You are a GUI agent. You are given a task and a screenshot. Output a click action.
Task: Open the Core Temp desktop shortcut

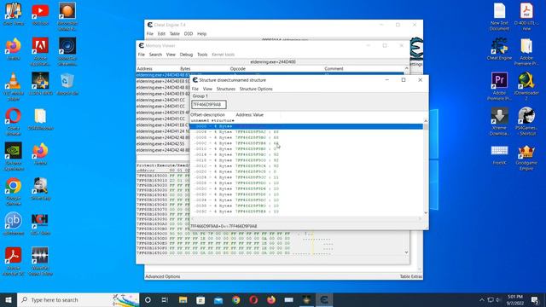coord(14,14)
